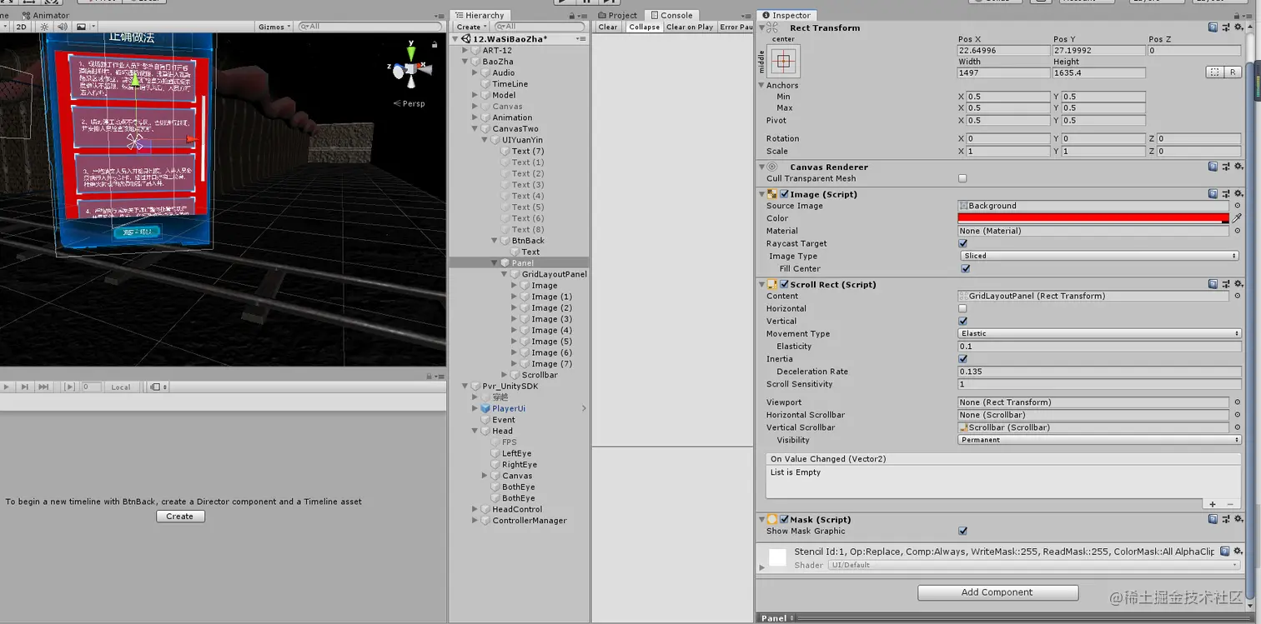Enable Cull Transparent Mesh checkbox
Viewport: 1261px width, 624px height.
[x=962, y=178]
